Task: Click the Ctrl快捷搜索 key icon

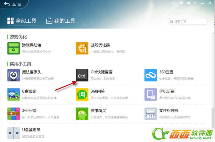Action: click(x=82, y=75)
